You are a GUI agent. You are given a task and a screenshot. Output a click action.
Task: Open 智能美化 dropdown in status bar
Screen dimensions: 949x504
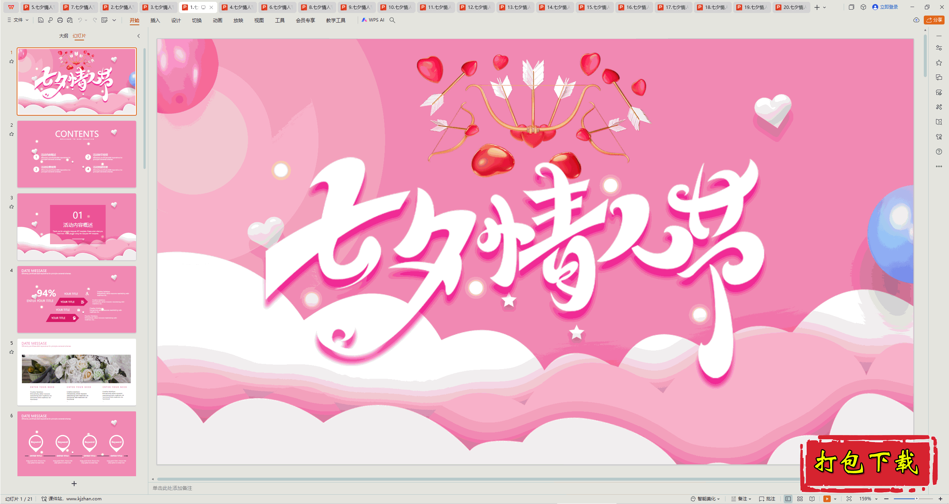705,499
